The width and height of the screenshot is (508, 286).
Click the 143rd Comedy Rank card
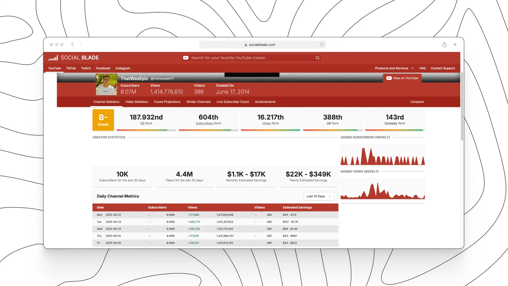tap(395, 120)
